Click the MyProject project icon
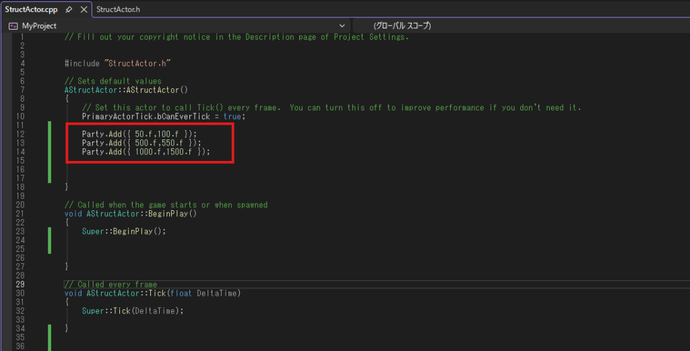 13,26
